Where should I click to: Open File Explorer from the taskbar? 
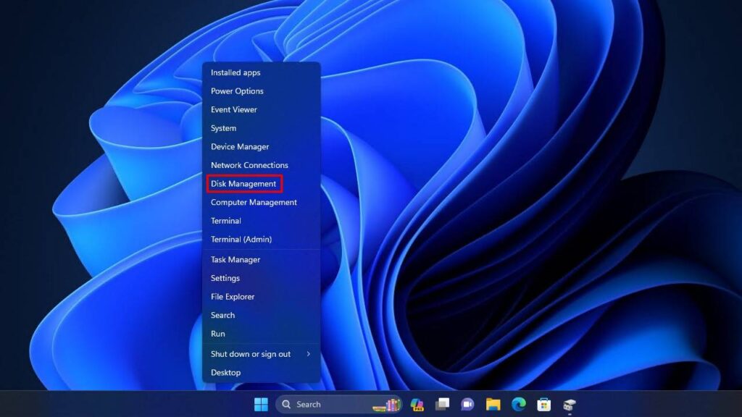(x=493, y=404)
